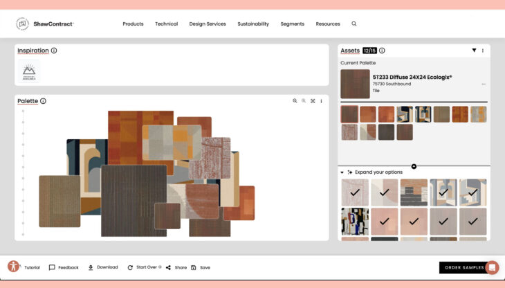Uncheck the brick-patterned tile in options grid

click(x=414, y=192)
